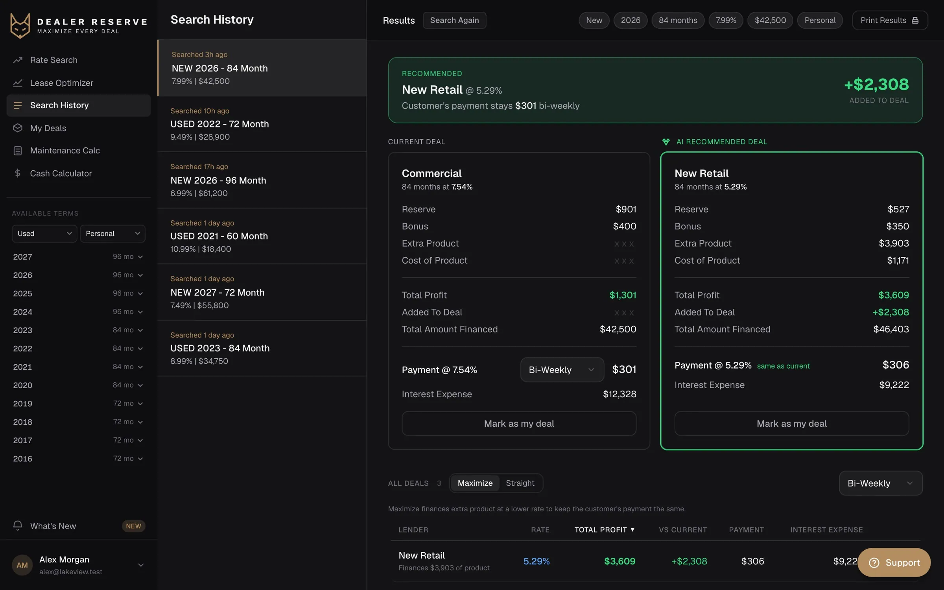Sort deals by Total Profit column
The height and width of the screenshot is (590, 944).
[605, 530]
